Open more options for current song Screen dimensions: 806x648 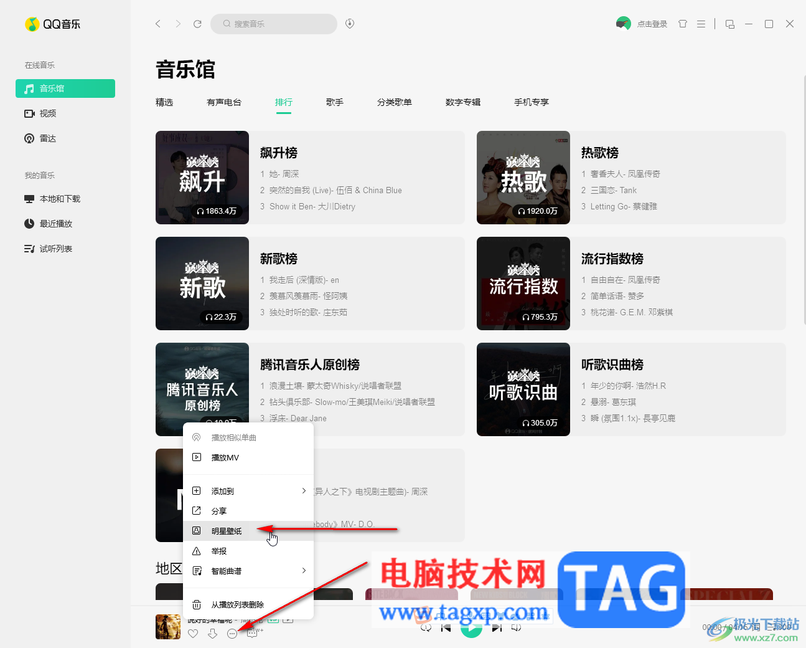pyautogui.click(x=232, y=634)
